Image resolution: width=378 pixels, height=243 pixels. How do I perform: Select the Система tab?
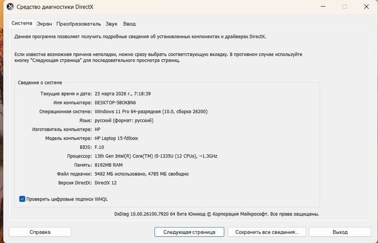tap(22, 23)
